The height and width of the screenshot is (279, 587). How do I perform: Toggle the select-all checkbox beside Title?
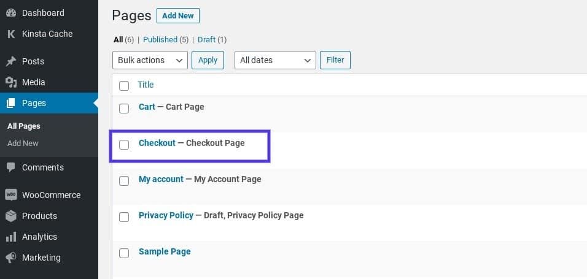[124, 86]
